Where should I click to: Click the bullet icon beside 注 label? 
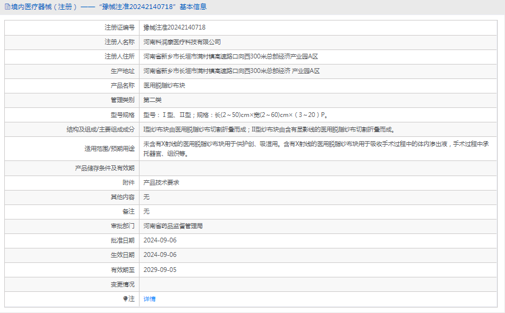click(x=125, y=299)
